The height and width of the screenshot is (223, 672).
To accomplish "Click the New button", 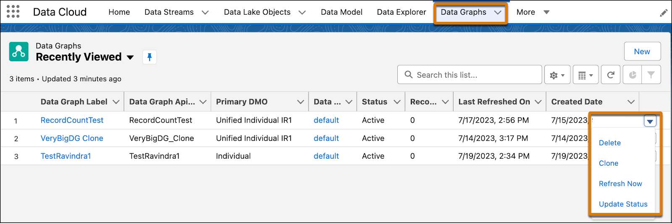I will 642,51.
